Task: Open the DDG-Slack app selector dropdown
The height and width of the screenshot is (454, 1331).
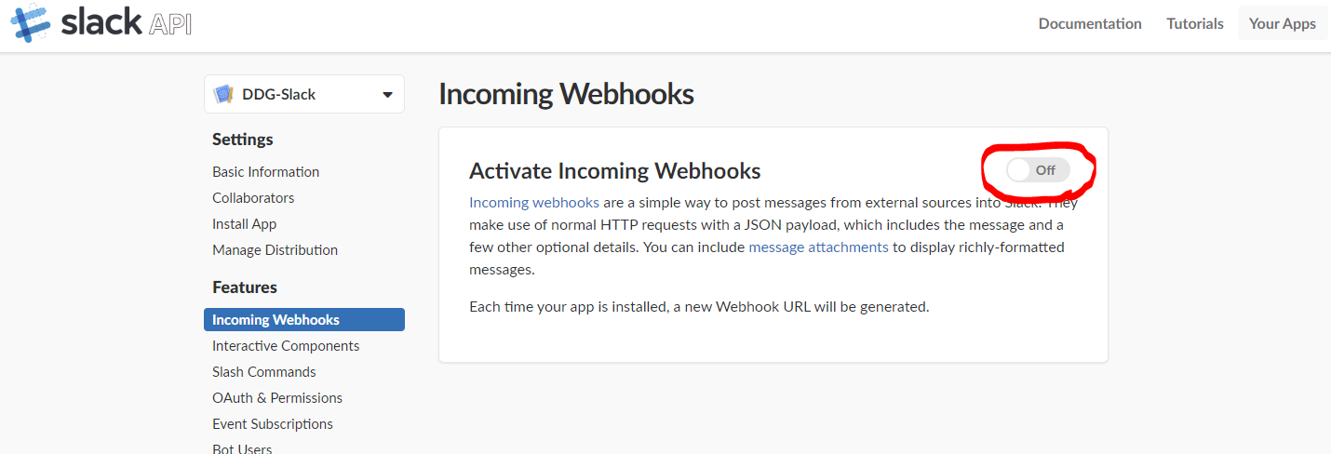Action: (387, 95)
